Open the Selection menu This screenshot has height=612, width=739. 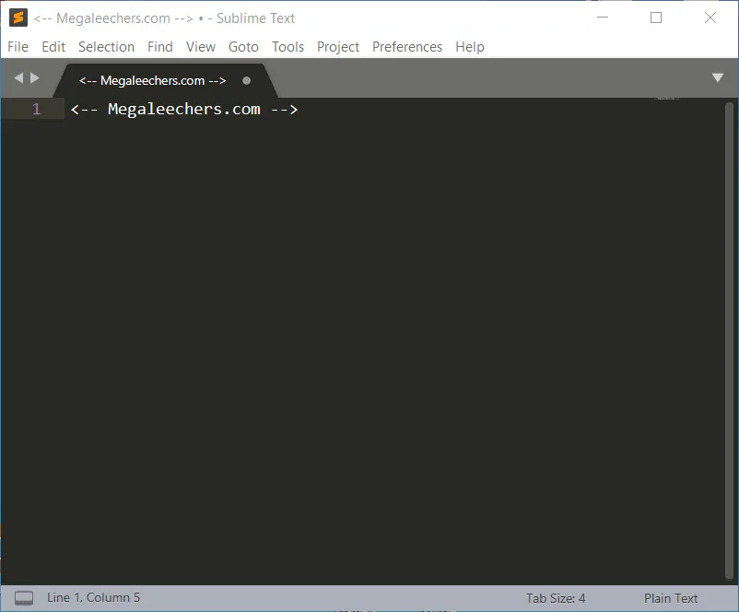[107, 47]
